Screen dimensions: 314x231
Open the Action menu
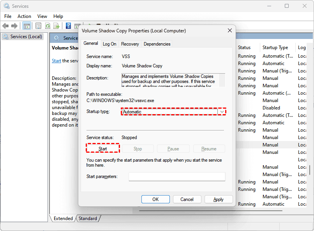pos(24,16)
